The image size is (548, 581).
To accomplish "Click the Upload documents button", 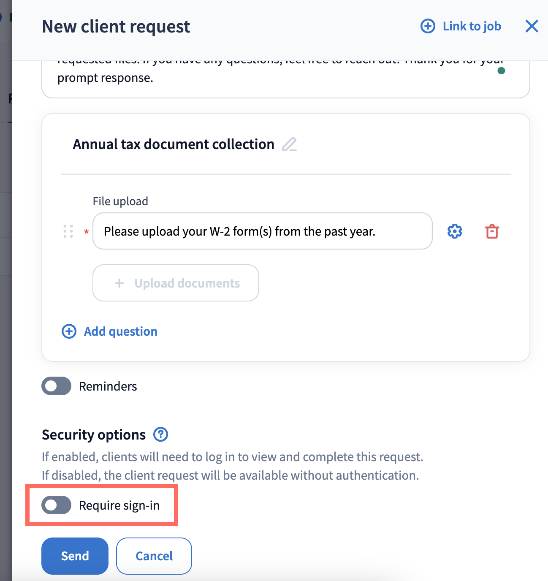I will pyautogui.click(x=176, y=283).
